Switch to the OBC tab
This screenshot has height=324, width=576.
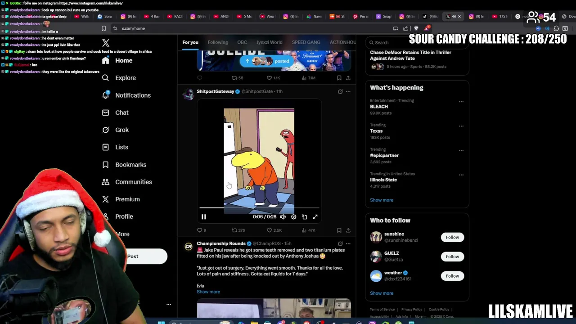[x=242, y=42]
